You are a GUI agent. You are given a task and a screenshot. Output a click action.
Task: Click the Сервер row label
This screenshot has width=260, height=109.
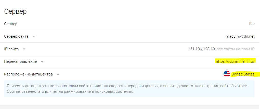click(x=11, y=24)
